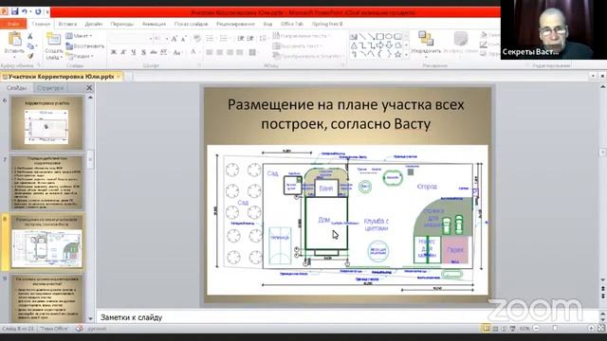Open the Section (Раздел) dropdown
607x341 pixels.
coord(80,56)
